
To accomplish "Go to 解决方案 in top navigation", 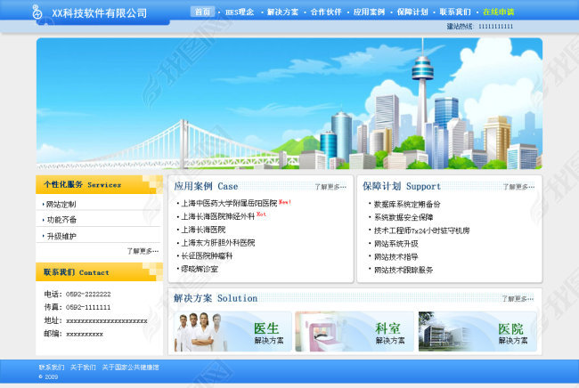I will coord(282,12).
